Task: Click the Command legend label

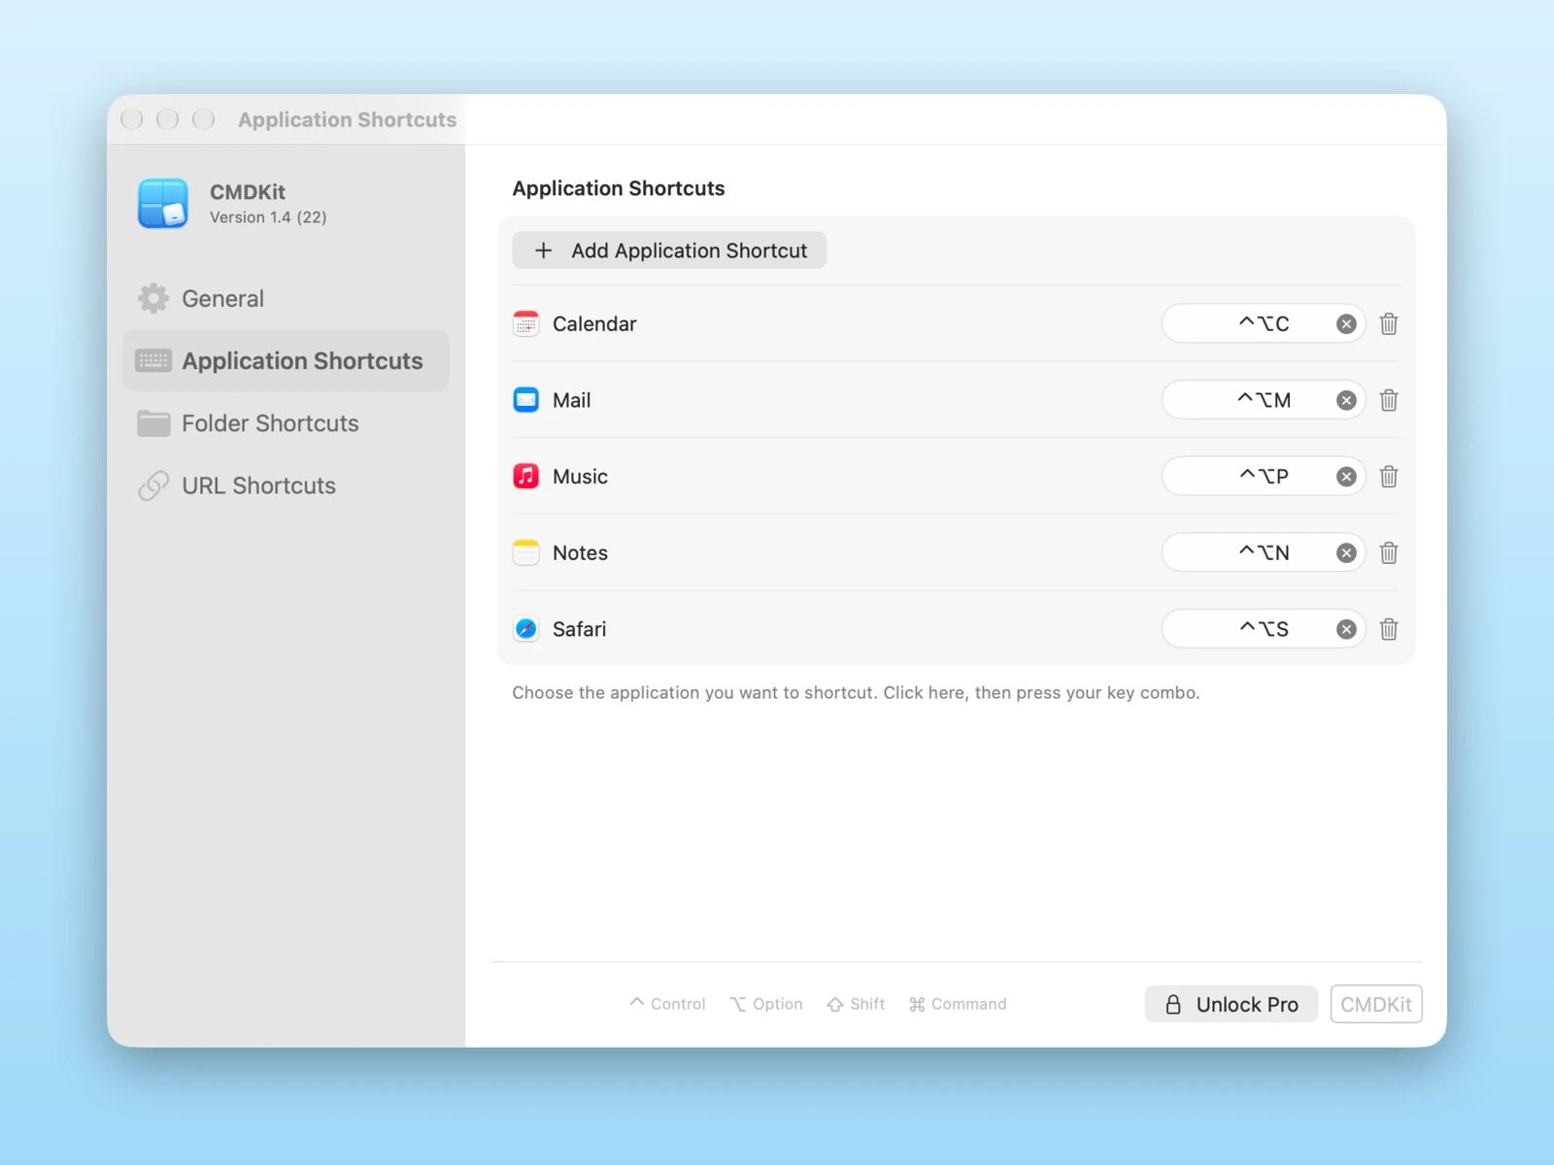Action: (958, 1004)
